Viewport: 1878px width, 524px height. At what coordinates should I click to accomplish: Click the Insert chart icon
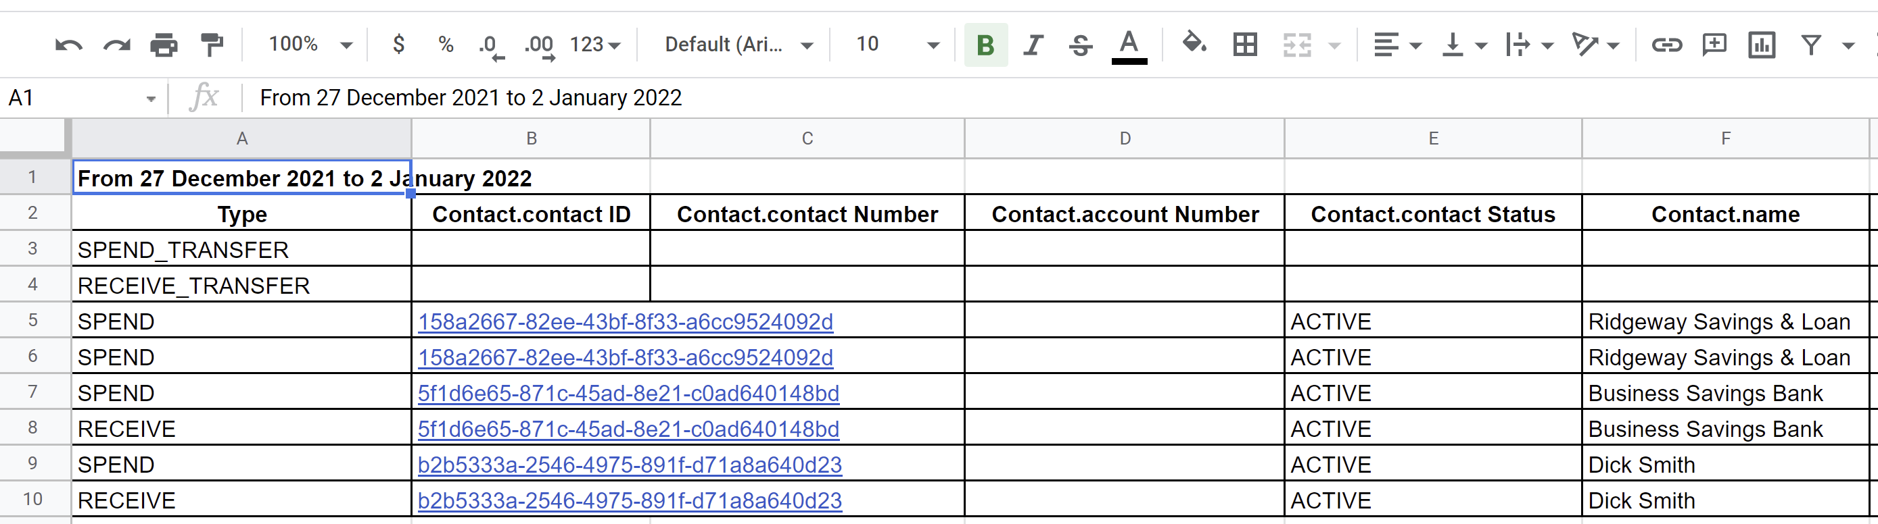tap(1762, 45)
